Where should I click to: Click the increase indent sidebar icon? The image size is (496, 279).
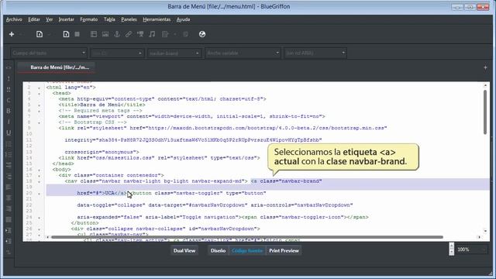pyautogui.click(x=9, y=230)
